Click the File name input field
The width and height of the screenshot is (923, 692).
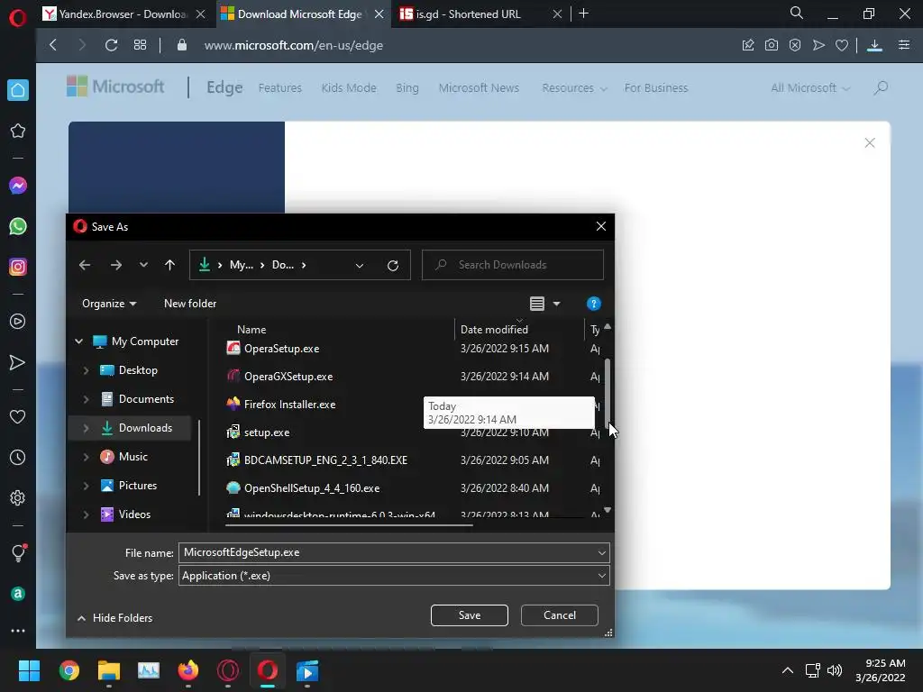[x=394, y=552]
